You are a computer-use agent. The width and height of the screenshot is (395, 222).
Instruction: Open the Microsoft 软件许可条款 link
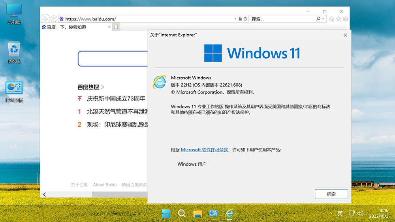point(204,150)
